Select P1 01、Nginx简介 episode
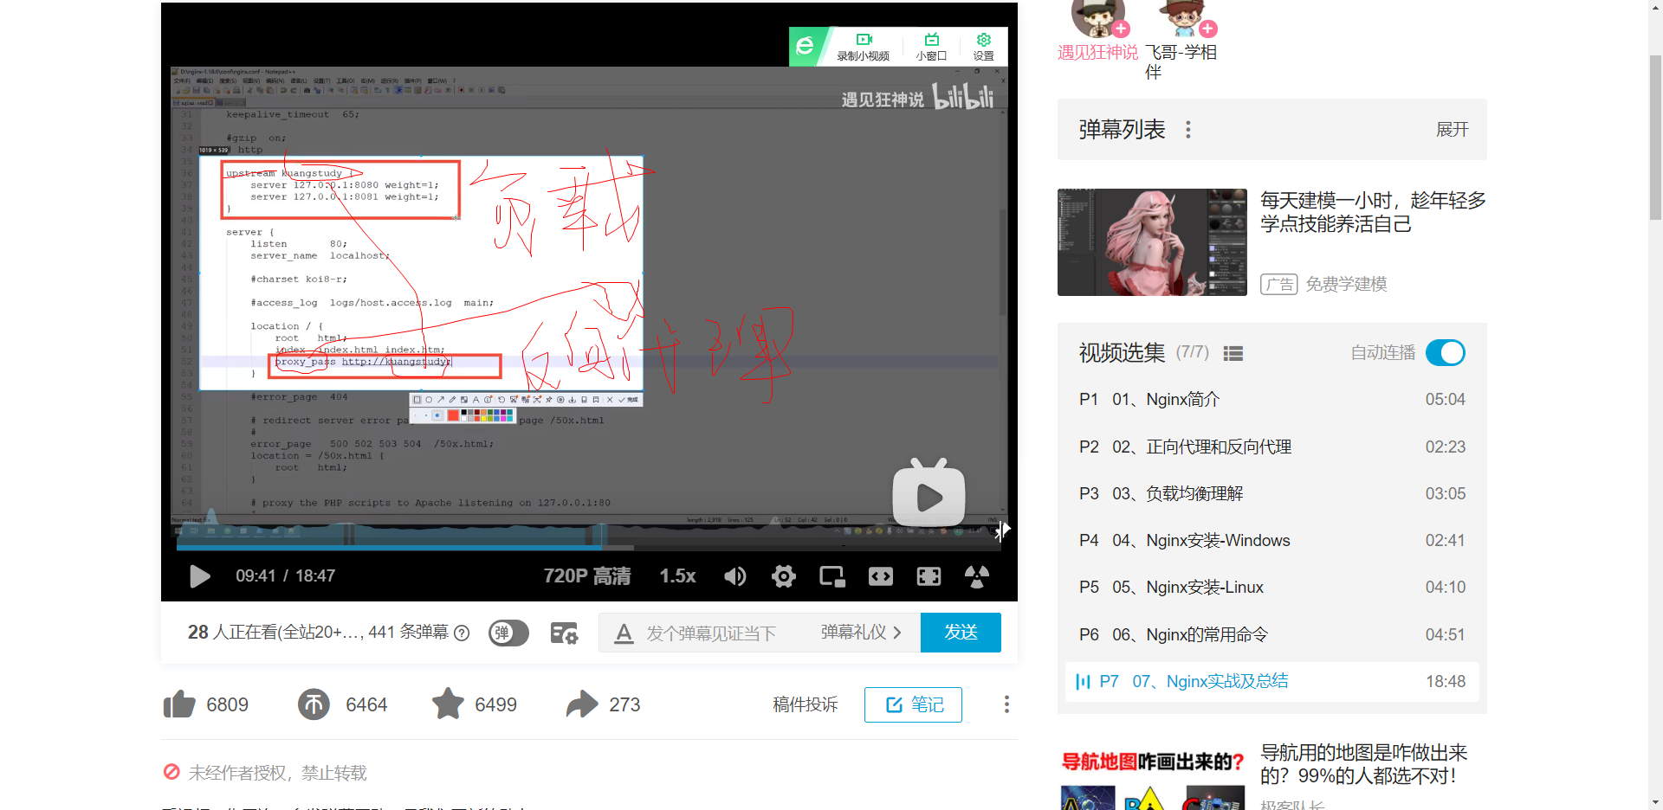Image resolution: width=1663 pixels, height=810 pixels. (x=1272, y=400)
